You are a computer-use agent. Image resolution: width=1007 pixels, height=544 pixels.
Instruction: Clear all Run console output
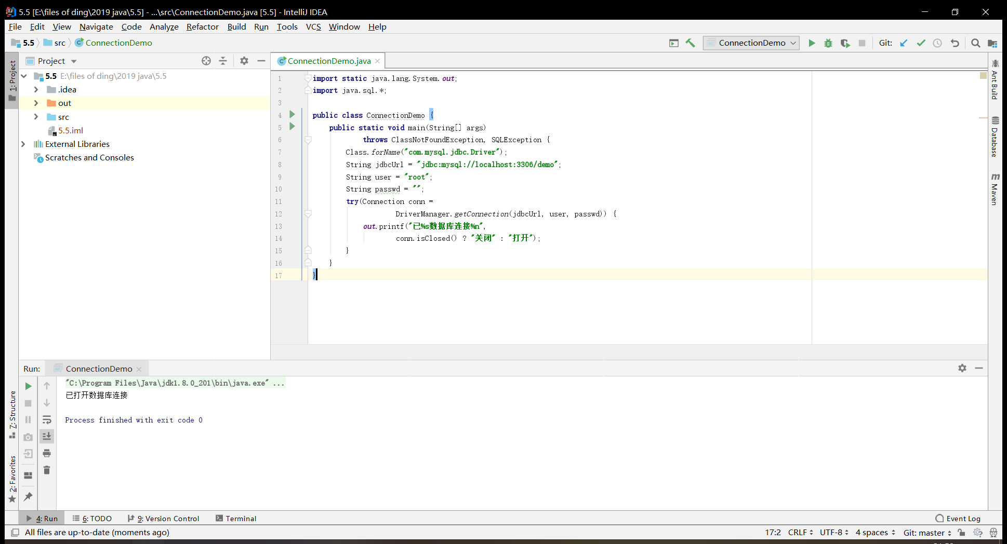tap(47, 470)
